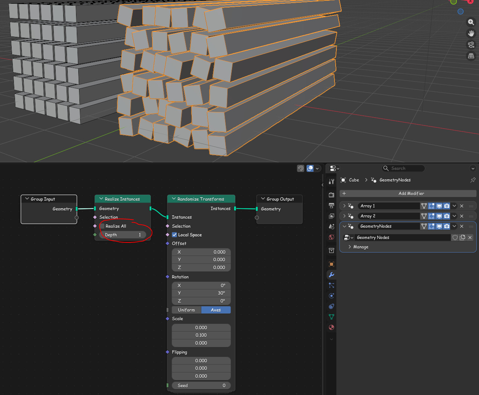Screen dimensions: 479x395
Task: Open the Output properties tab icon
Action: (331, 206)
